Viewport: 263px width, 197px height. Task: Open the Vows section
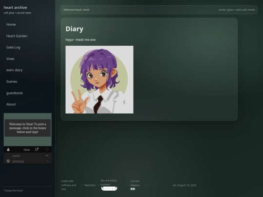(10, 59)
